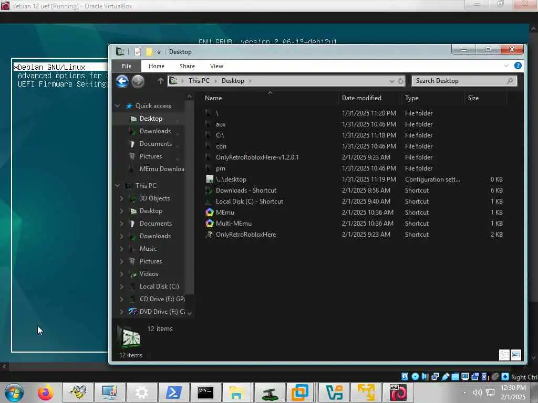Open Explorer help question mark icon
This screenshot has height=403, width=538.
[518, 66]
